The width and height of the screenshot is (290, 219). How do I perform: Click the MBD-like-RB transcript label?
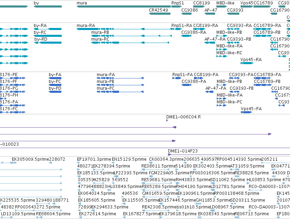[229, 32]
